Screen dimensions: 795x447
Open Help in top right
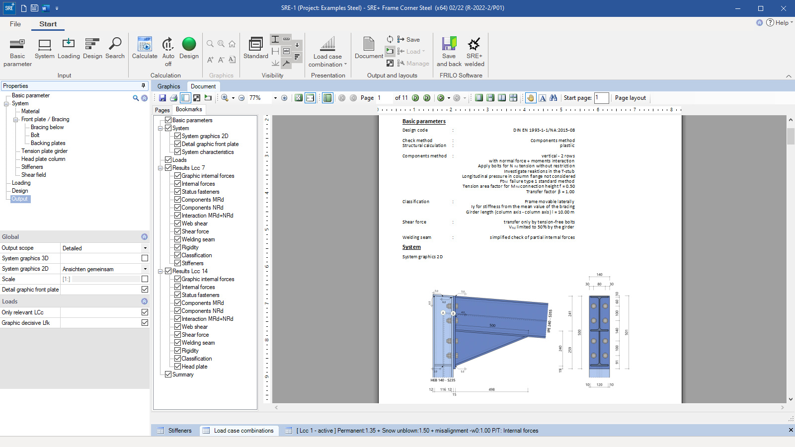[779, 23]
